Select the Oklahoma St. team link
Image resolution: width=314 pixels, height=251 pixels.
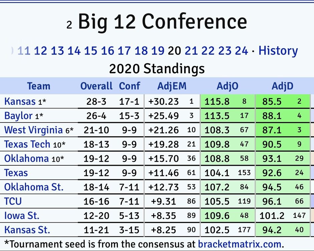(34, 187)
